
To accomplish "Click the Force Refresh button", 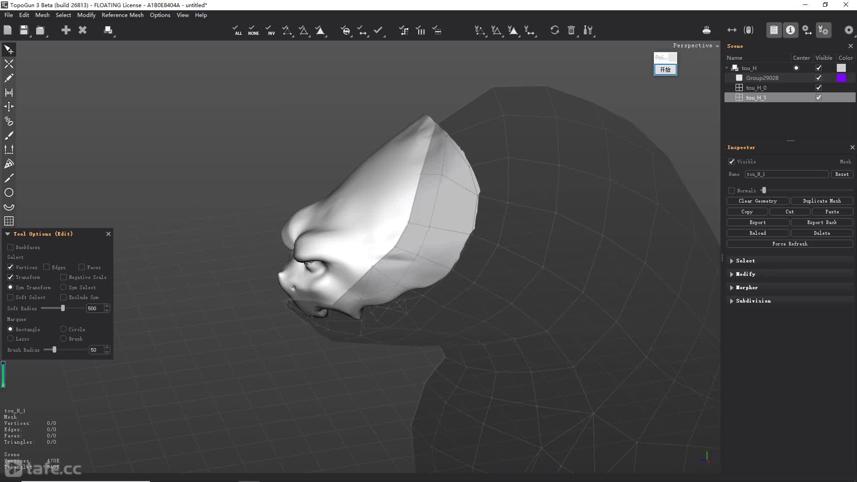I will click(x=790, y=244).
